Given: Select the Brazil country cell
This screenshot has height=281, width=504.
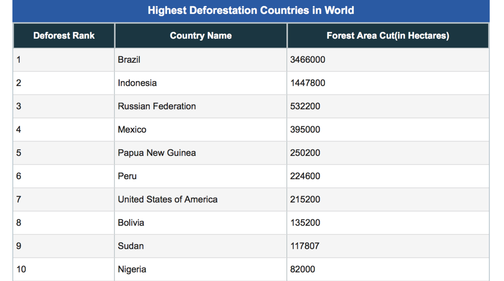Looking at the screenshot, I should [x=129, y=60].
